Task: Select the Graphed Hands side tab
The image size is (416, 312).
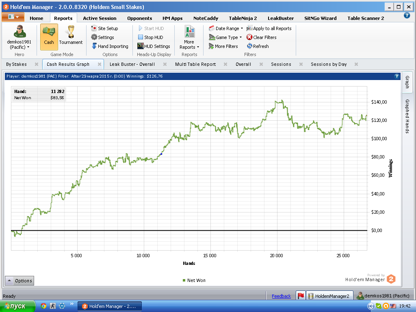Action: pos(407,116)
